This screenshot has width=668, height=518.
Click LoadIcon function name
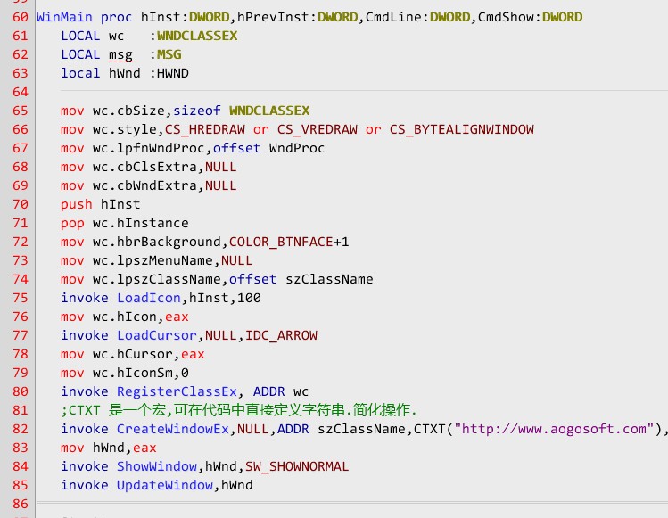[149, 298]
